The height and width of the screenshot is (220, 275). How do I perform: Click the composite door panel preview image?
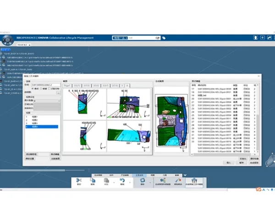[171, 121]
